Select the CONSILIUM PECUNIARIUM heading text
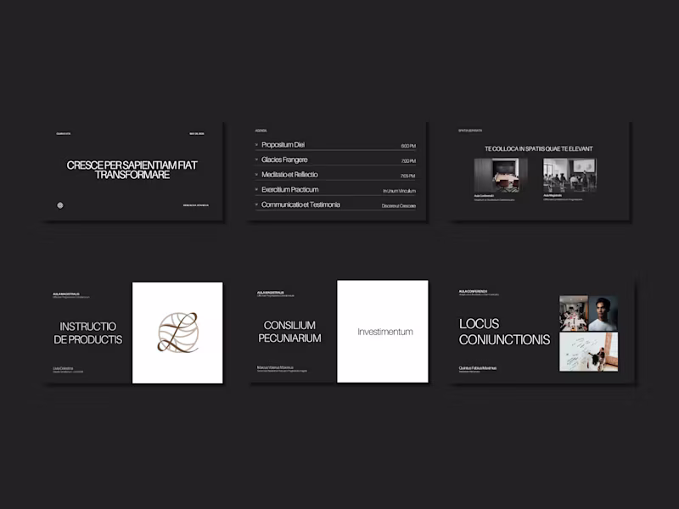 click(289, 332)
